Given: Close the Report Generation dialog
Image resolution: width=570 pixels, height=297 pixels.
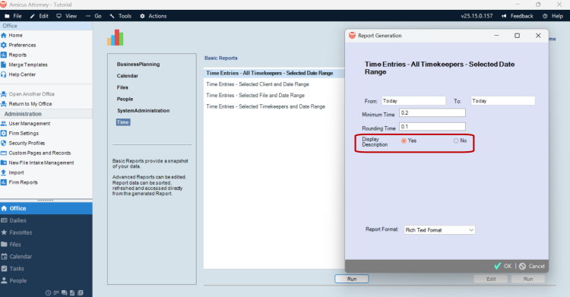Looking at the screenshot, I should [x=538, y=36].
